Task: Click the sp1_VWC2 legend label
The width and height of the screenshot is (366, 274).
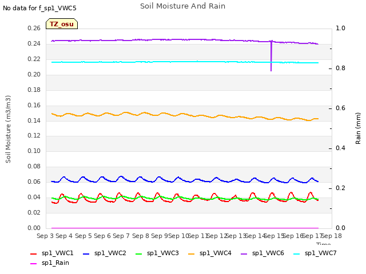Action: (110, 253)
